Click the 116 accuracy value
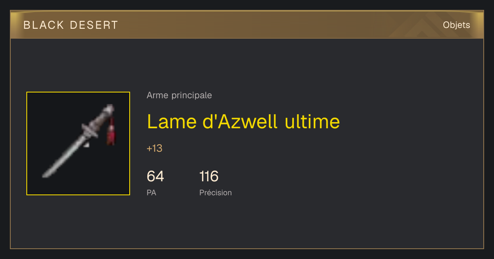 [209, 176]
